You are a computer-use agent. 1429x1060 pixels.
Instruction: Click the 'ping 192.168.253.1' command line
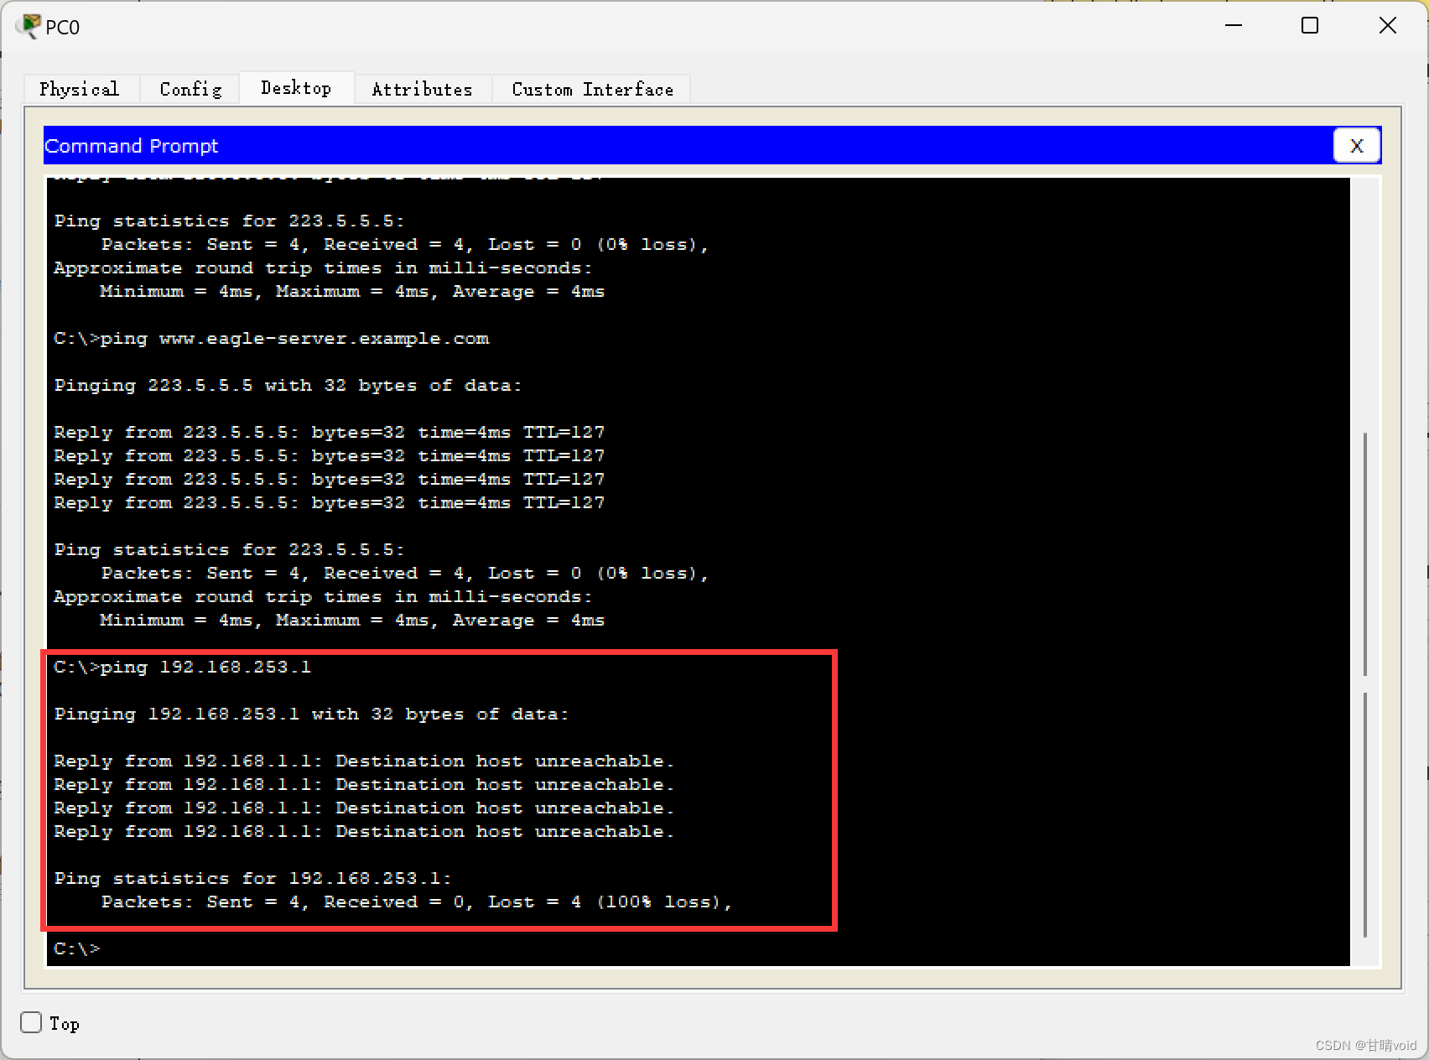(183, 667)
